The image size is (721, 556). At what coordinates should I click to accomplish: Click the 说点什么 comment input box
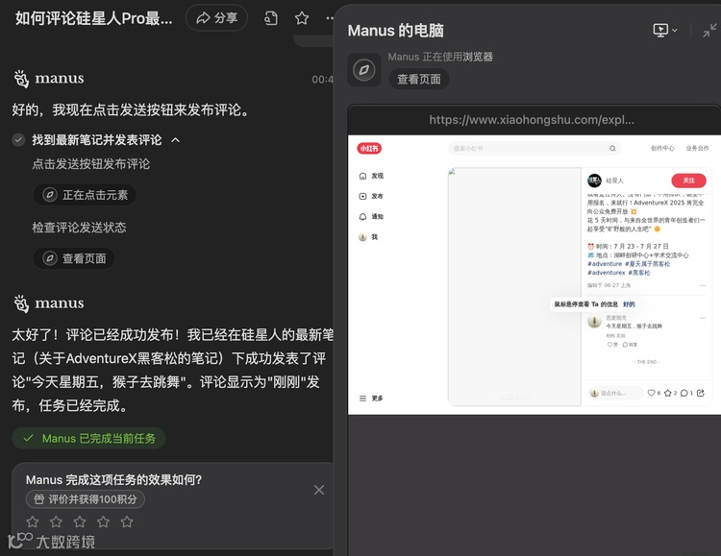point(615,393)
